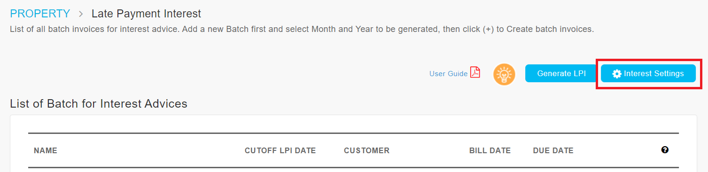Sort by CUTOFF LPI DATE column
Viewport: 708px width, 172px height.
(280, 151)
